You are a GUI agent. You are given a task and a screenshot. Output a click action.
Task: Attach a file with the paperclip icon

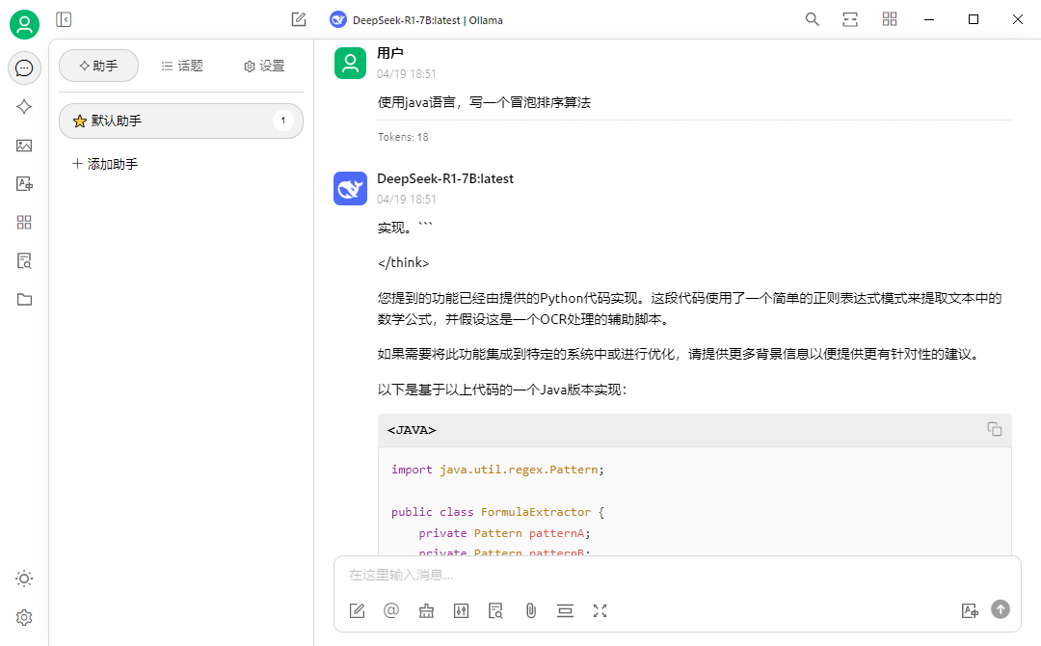pos(530,611)
